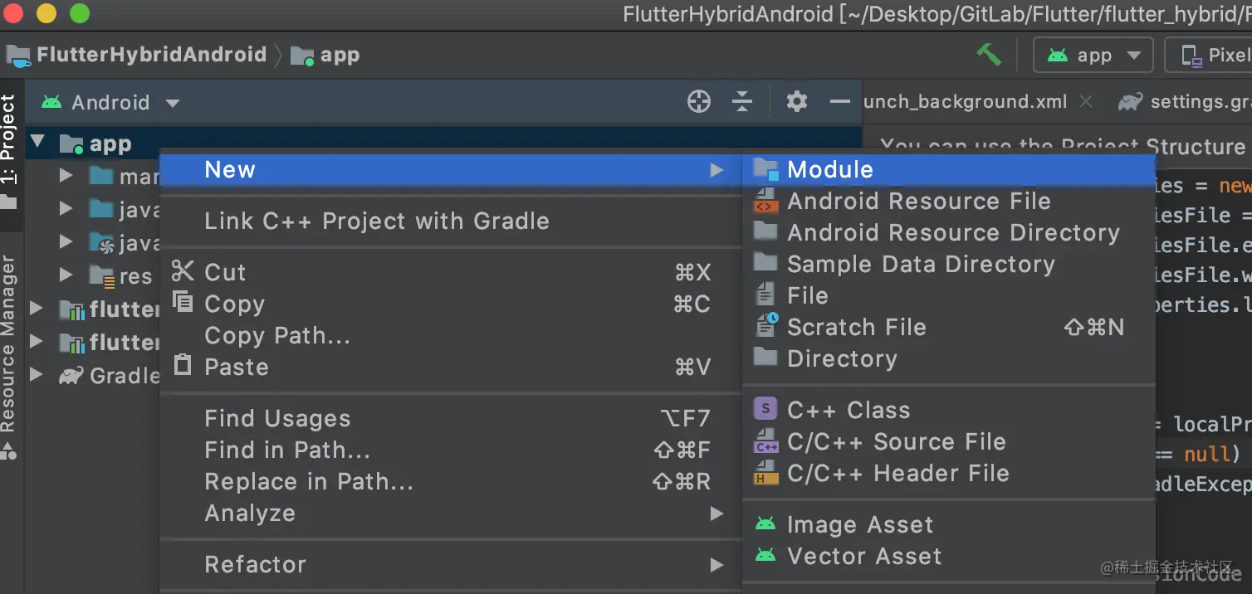1252x594 pixels.
Task: Select Module in the New submenu
Action: click(x=949, y=170)
